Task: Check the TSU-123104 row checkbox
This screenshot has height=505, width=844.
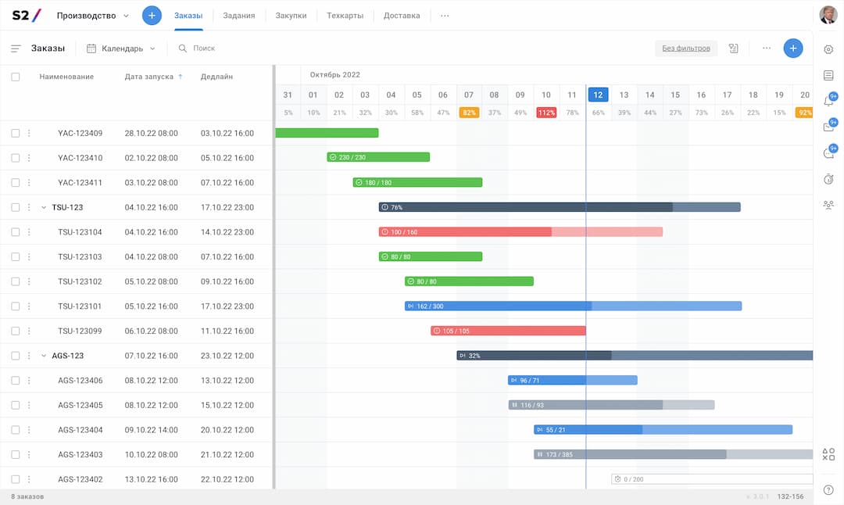Action: point(16,232)
